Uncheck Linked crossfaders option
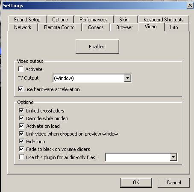 tap(21, 111)
